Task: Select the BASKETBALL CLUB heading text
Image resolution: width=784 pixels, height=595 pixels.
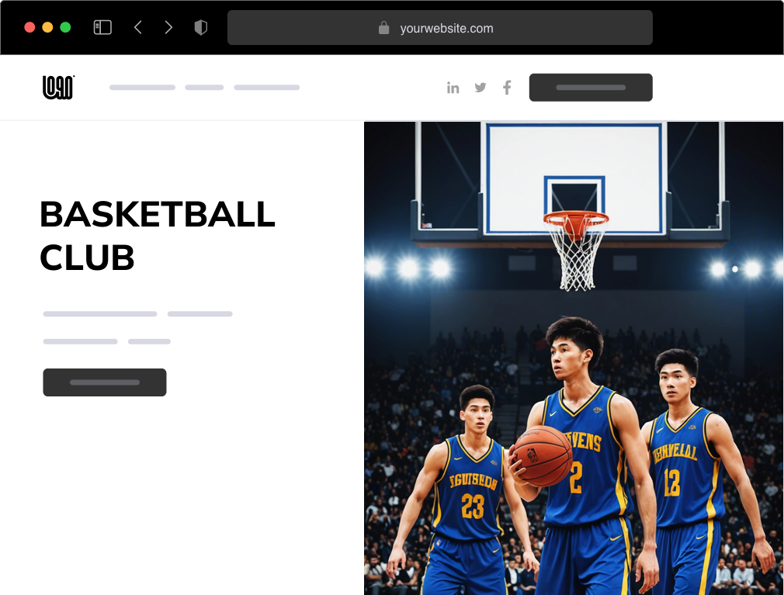Action: point(158,236)
